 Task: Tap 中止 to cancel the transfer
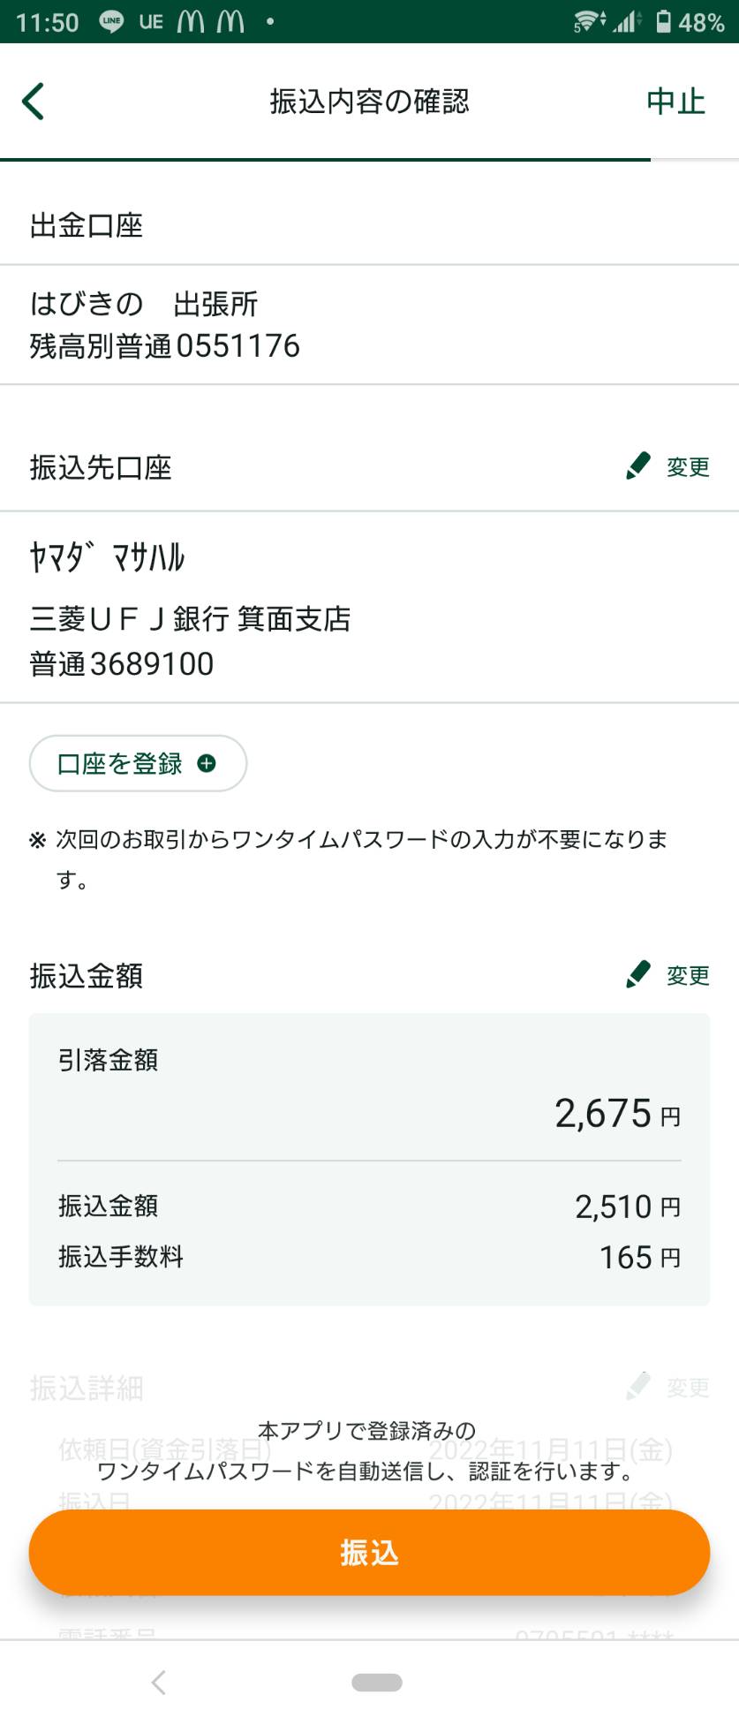pos(675,101)
